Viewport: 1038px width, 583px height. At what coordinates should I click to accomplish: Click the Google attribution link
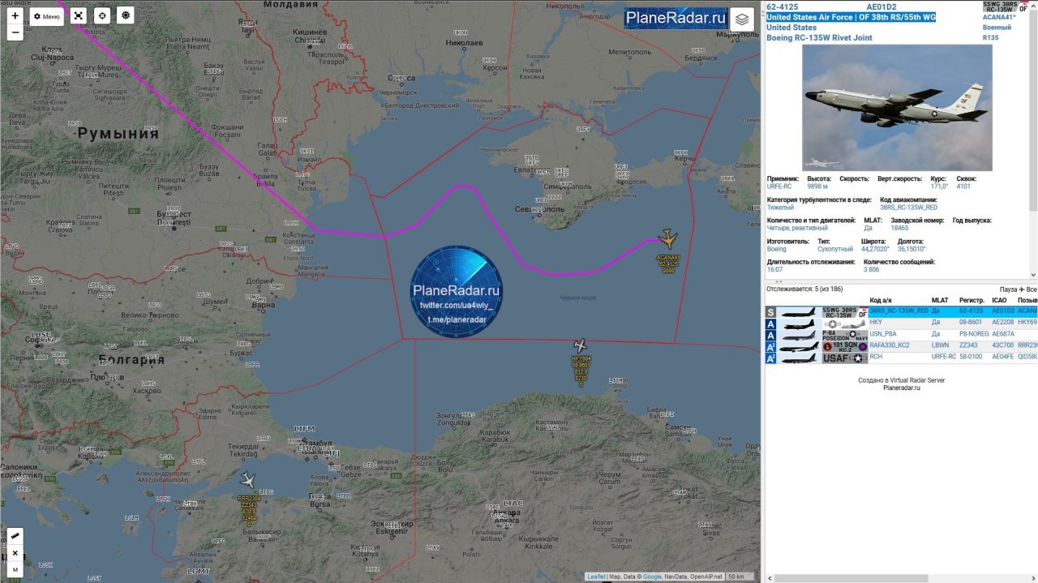click(x=652, y=577)
